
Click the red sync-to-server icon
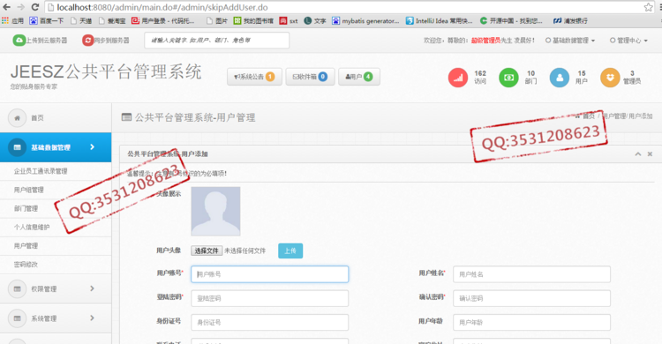pos(87,40)
